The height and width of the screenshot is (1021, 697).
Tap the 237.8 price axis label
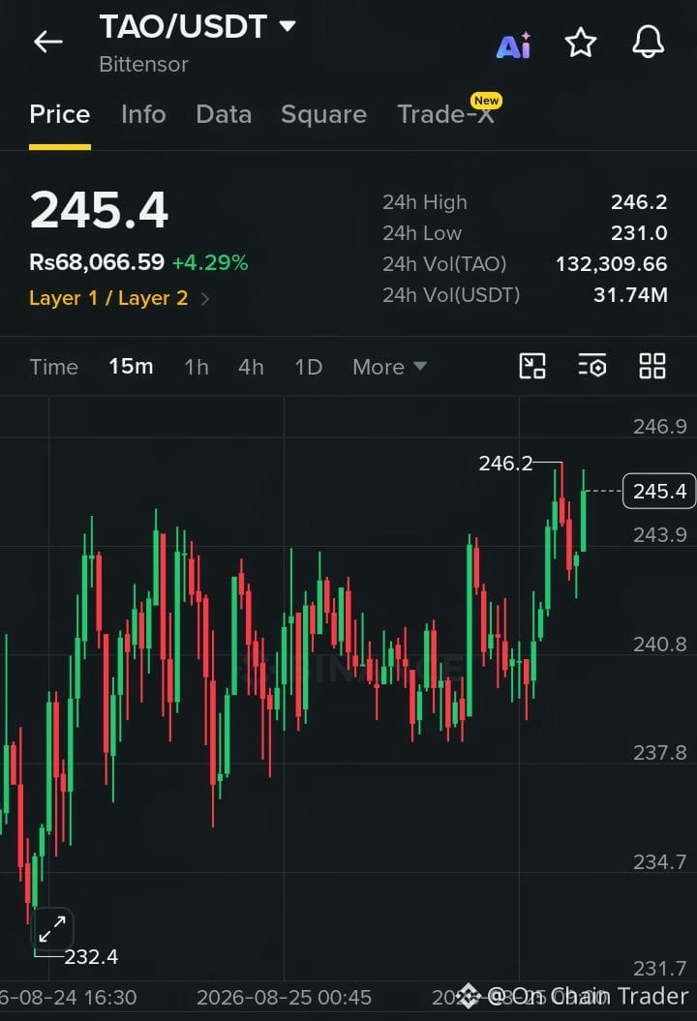coord(660,753)
